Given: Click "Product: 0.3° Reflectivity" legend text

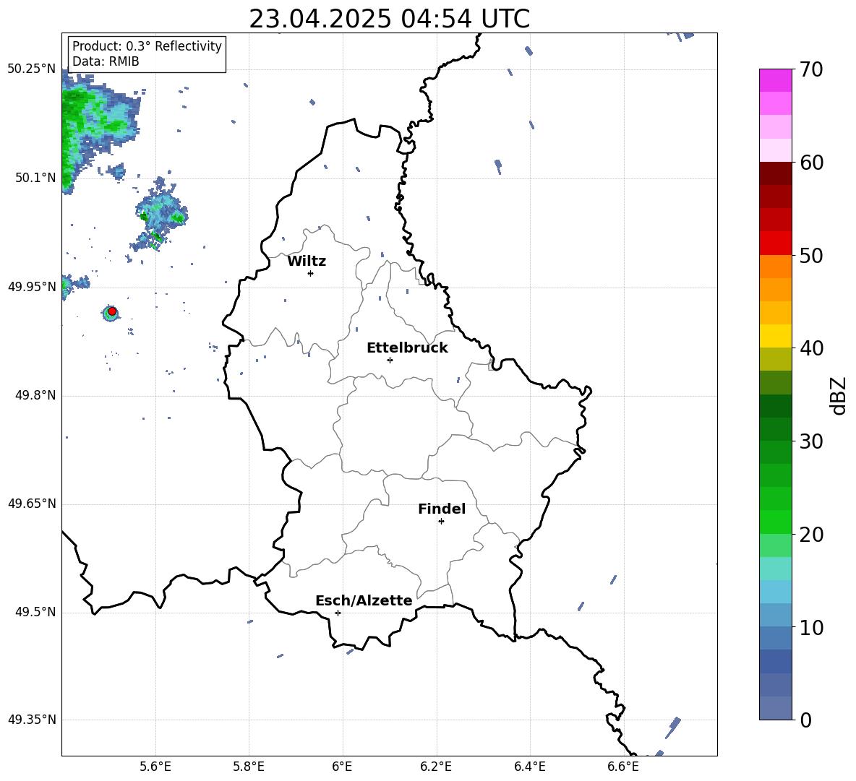Looking at the screenshot, I should click(x=147, y=46).
